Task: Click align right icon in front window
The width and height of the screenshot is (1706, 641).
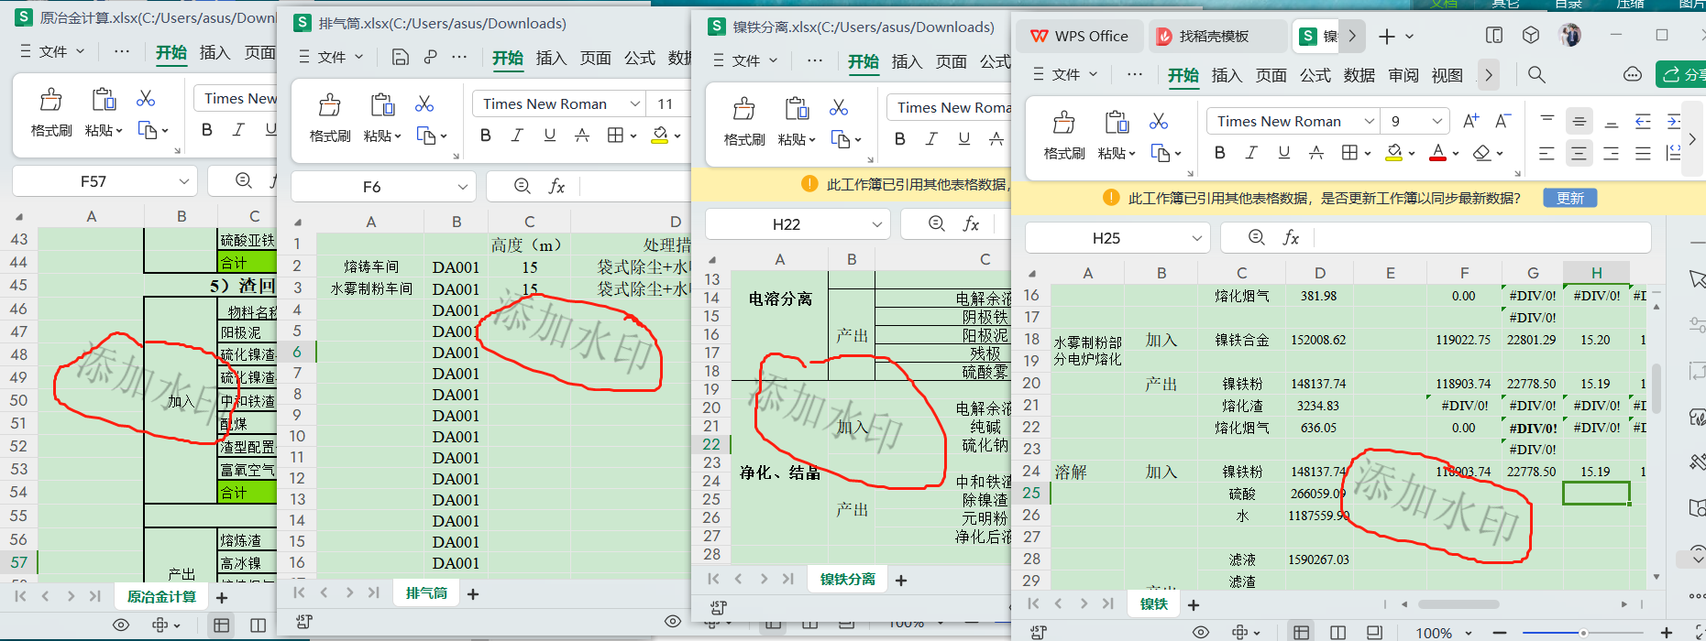Action: click(1611, 153)
